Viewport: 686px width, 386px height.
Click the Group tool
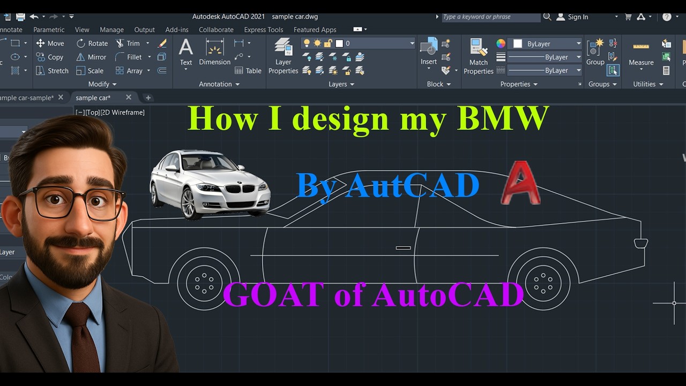(x=595, y=53)
